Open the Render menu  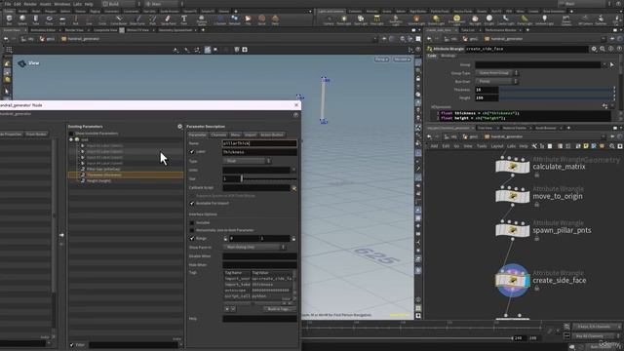point(30,4)
